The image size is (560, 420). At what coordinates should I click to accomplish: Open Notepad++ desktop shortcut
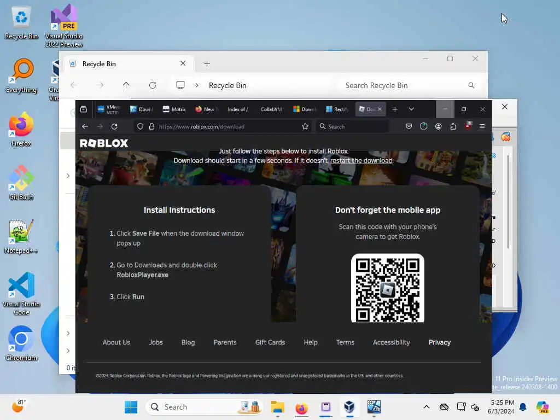(x=21, y=236)
